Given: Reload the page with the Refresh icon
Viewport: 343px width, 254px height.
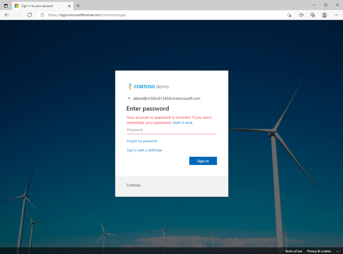Looking at the screenshot, I should [x=30, y=15].
